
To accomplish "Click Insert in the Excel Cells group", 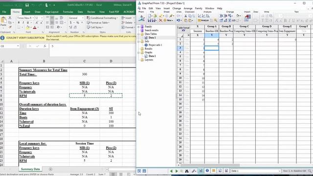I will [128, 18].
